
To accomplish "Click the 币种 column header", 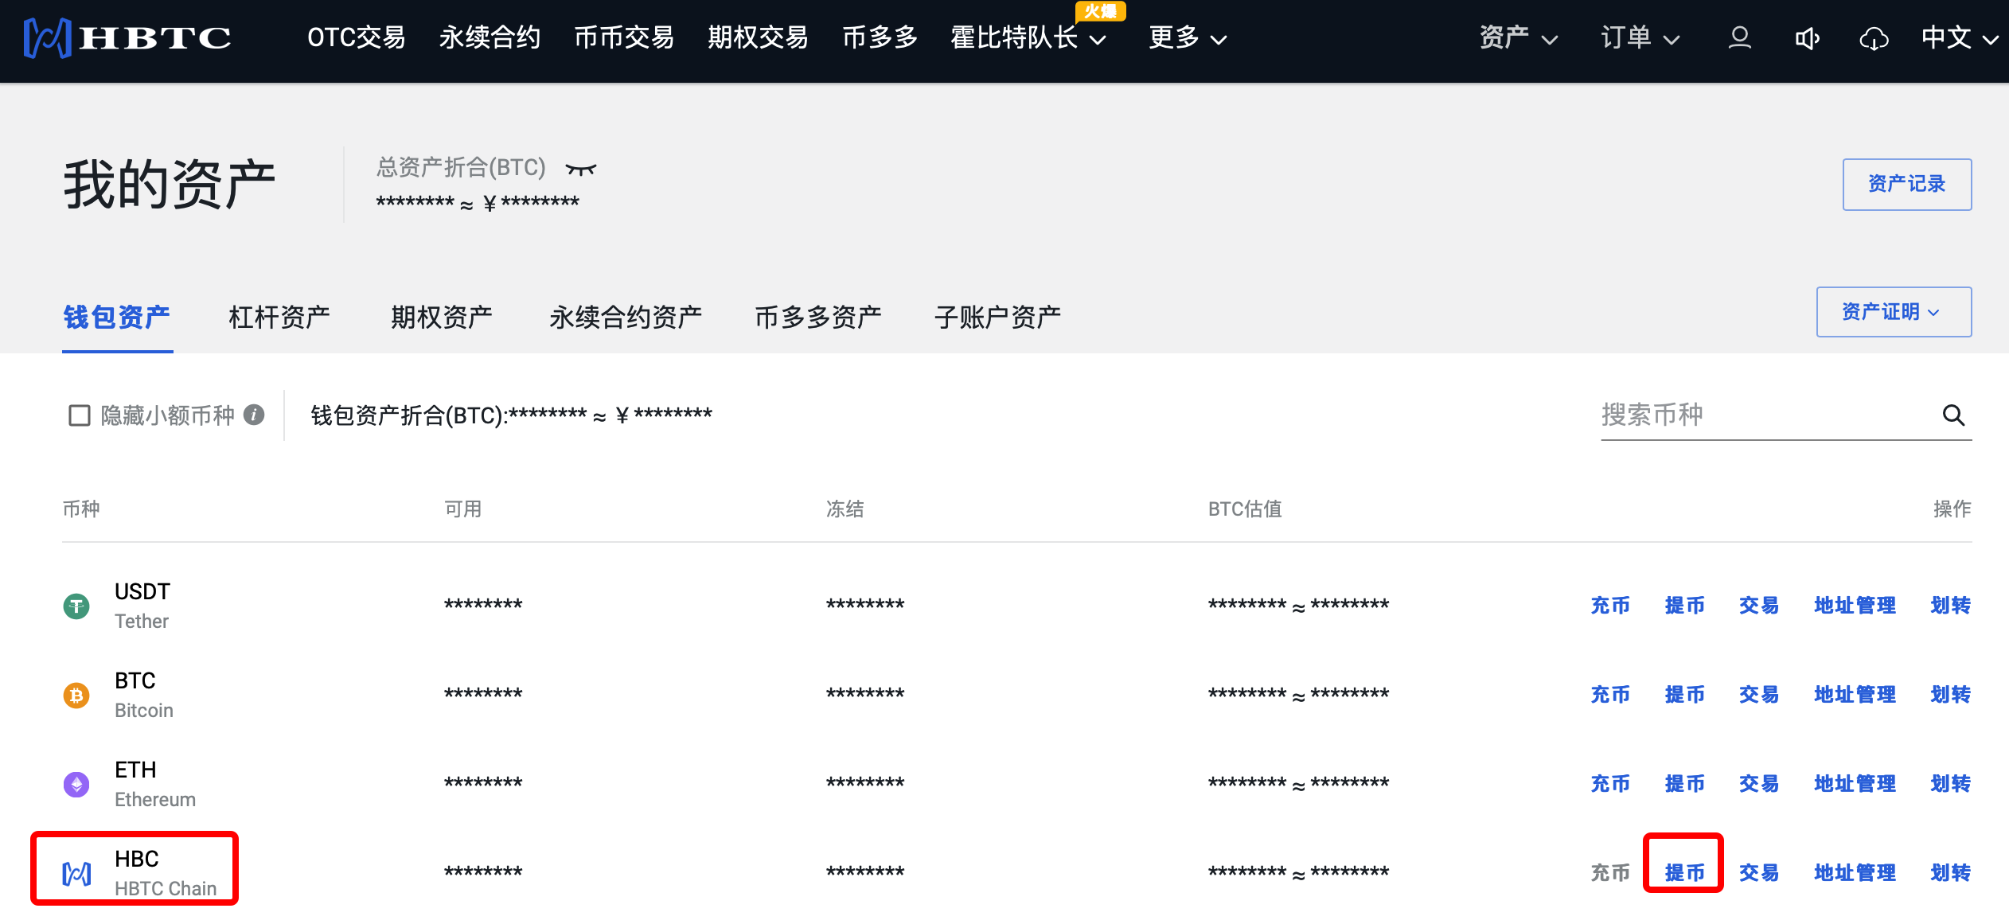I will 81,509.
